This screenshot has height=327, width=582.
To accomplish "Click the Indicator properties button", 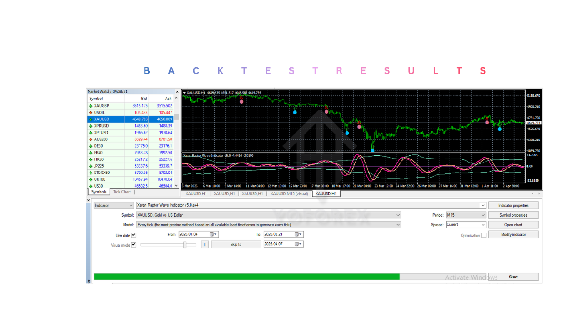I will [x=513, y=205].
